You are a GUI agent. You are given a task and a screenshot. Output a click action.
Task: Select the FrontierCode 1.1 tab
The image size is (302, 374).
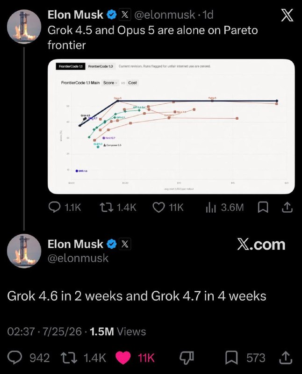(71, 66)
